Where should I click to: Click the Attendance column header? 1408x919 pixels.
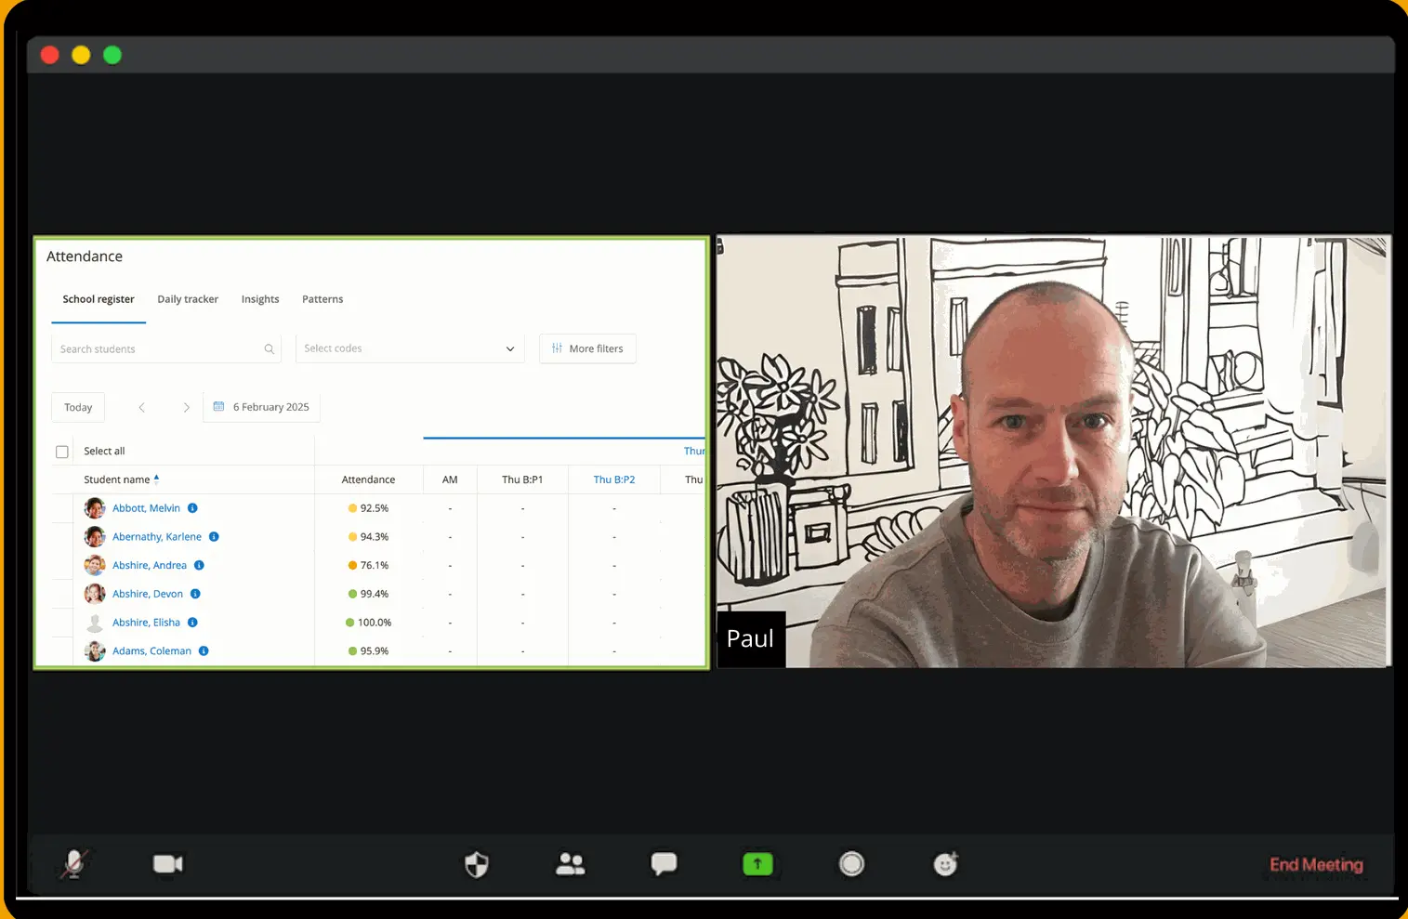pos(368,479)
